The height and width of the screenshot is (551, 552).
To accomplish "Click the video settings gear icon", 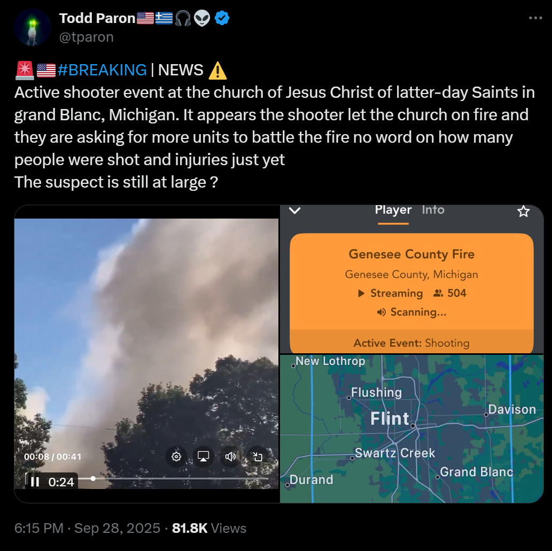I will click(x=176, y=456).
